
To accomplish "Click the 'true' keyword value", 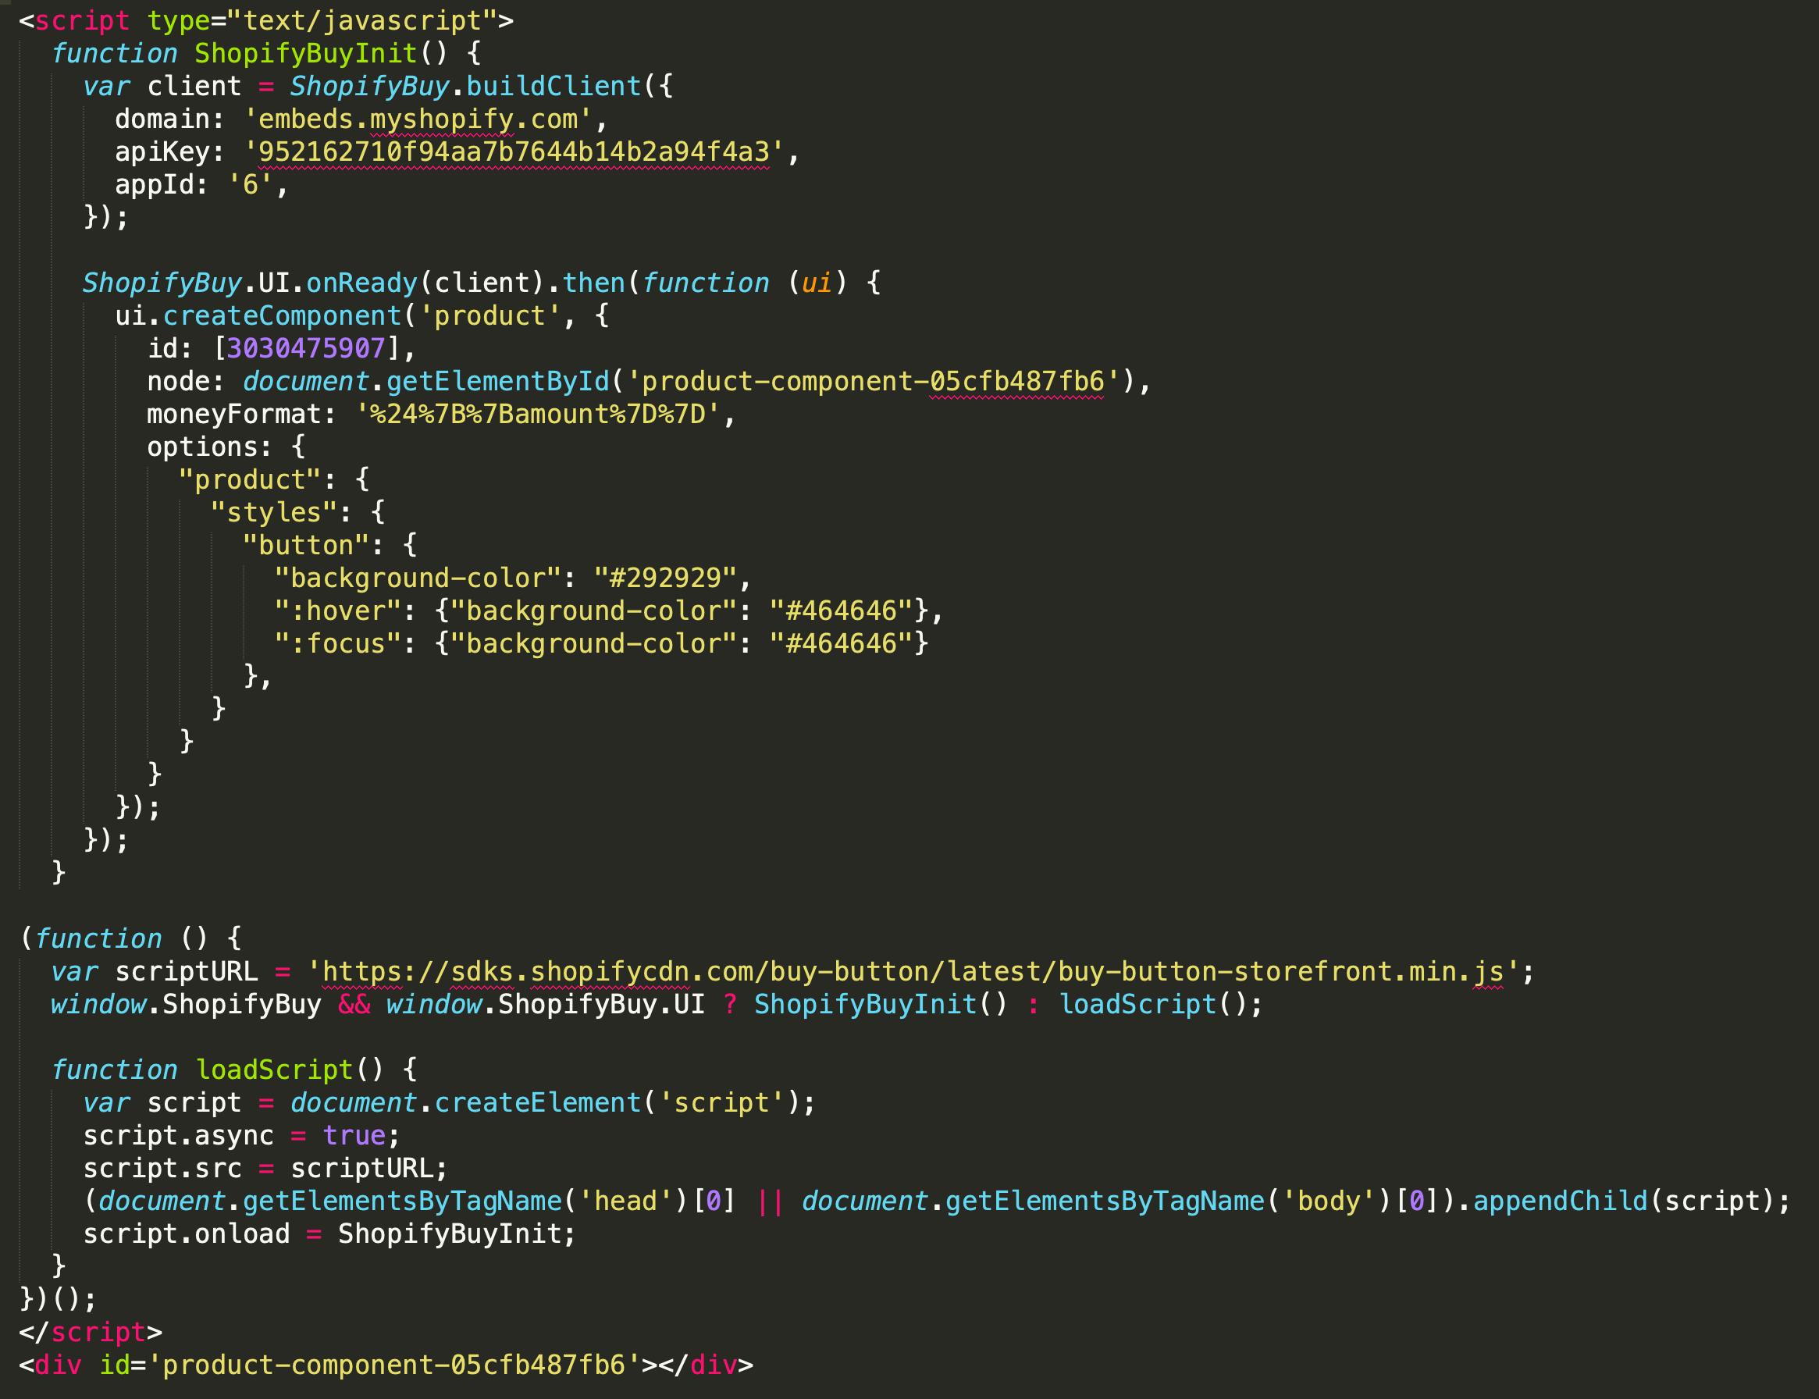I will [x=354, y=1135].
